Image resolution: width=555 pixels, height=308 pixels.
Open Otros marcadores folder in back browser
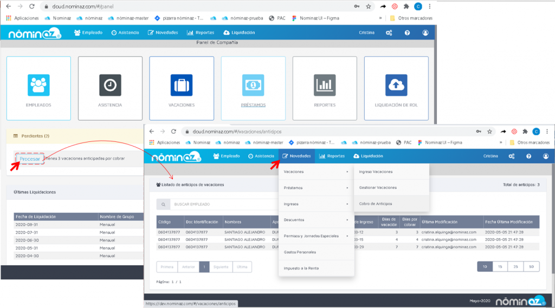(x=411, y=18)
